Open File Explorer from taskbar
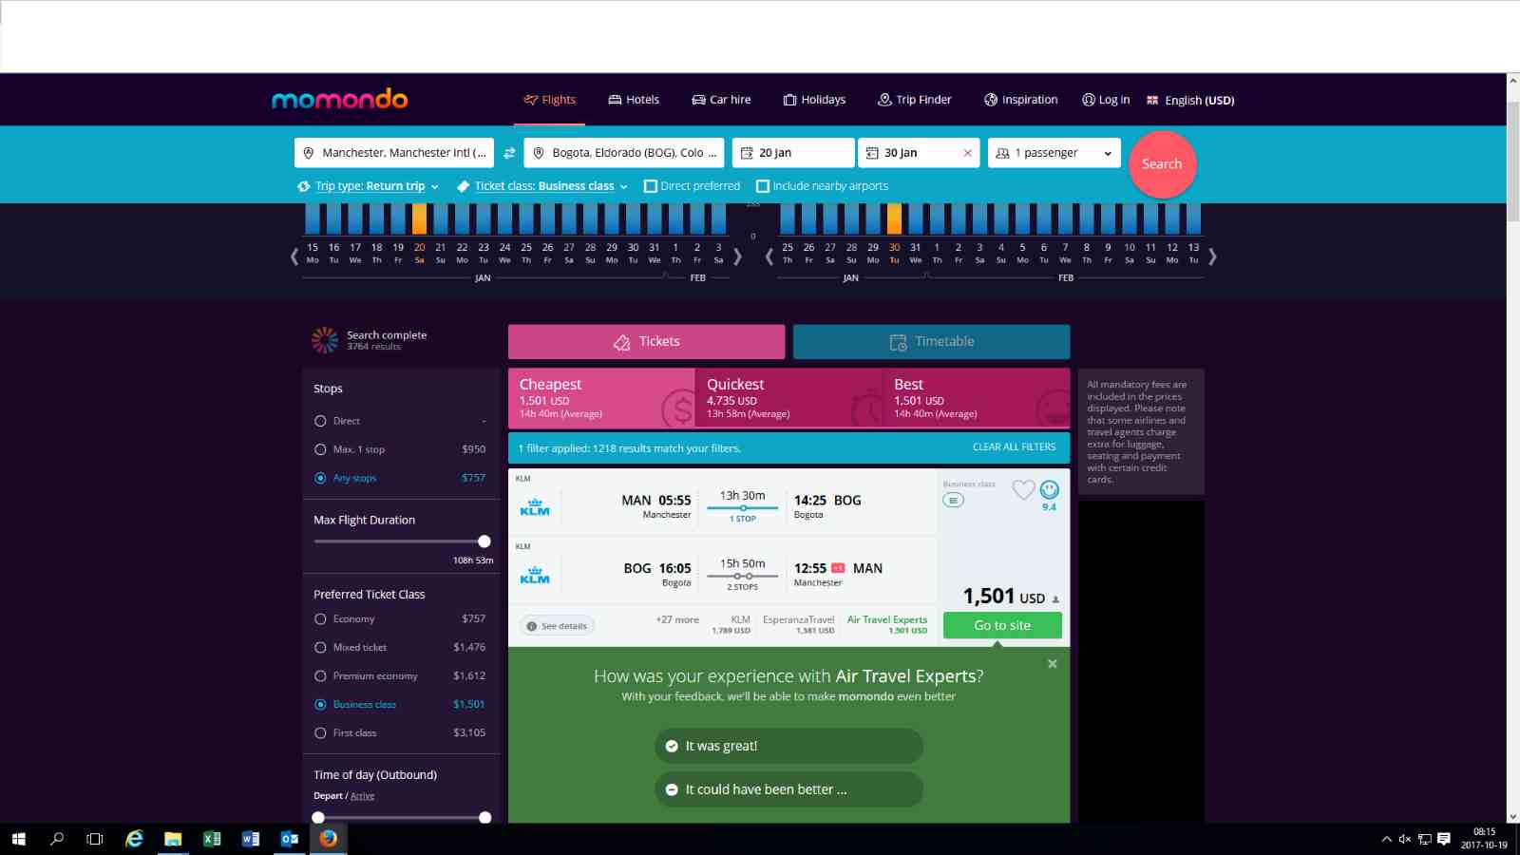The height and width of the screenshot is (855, 1520). point(173,839)
